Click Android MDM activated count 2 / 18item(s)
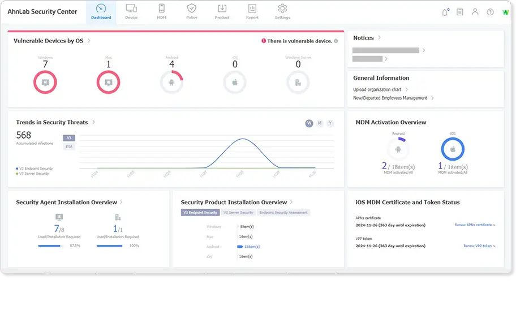The image size is (516, 319). coord(398,166)
